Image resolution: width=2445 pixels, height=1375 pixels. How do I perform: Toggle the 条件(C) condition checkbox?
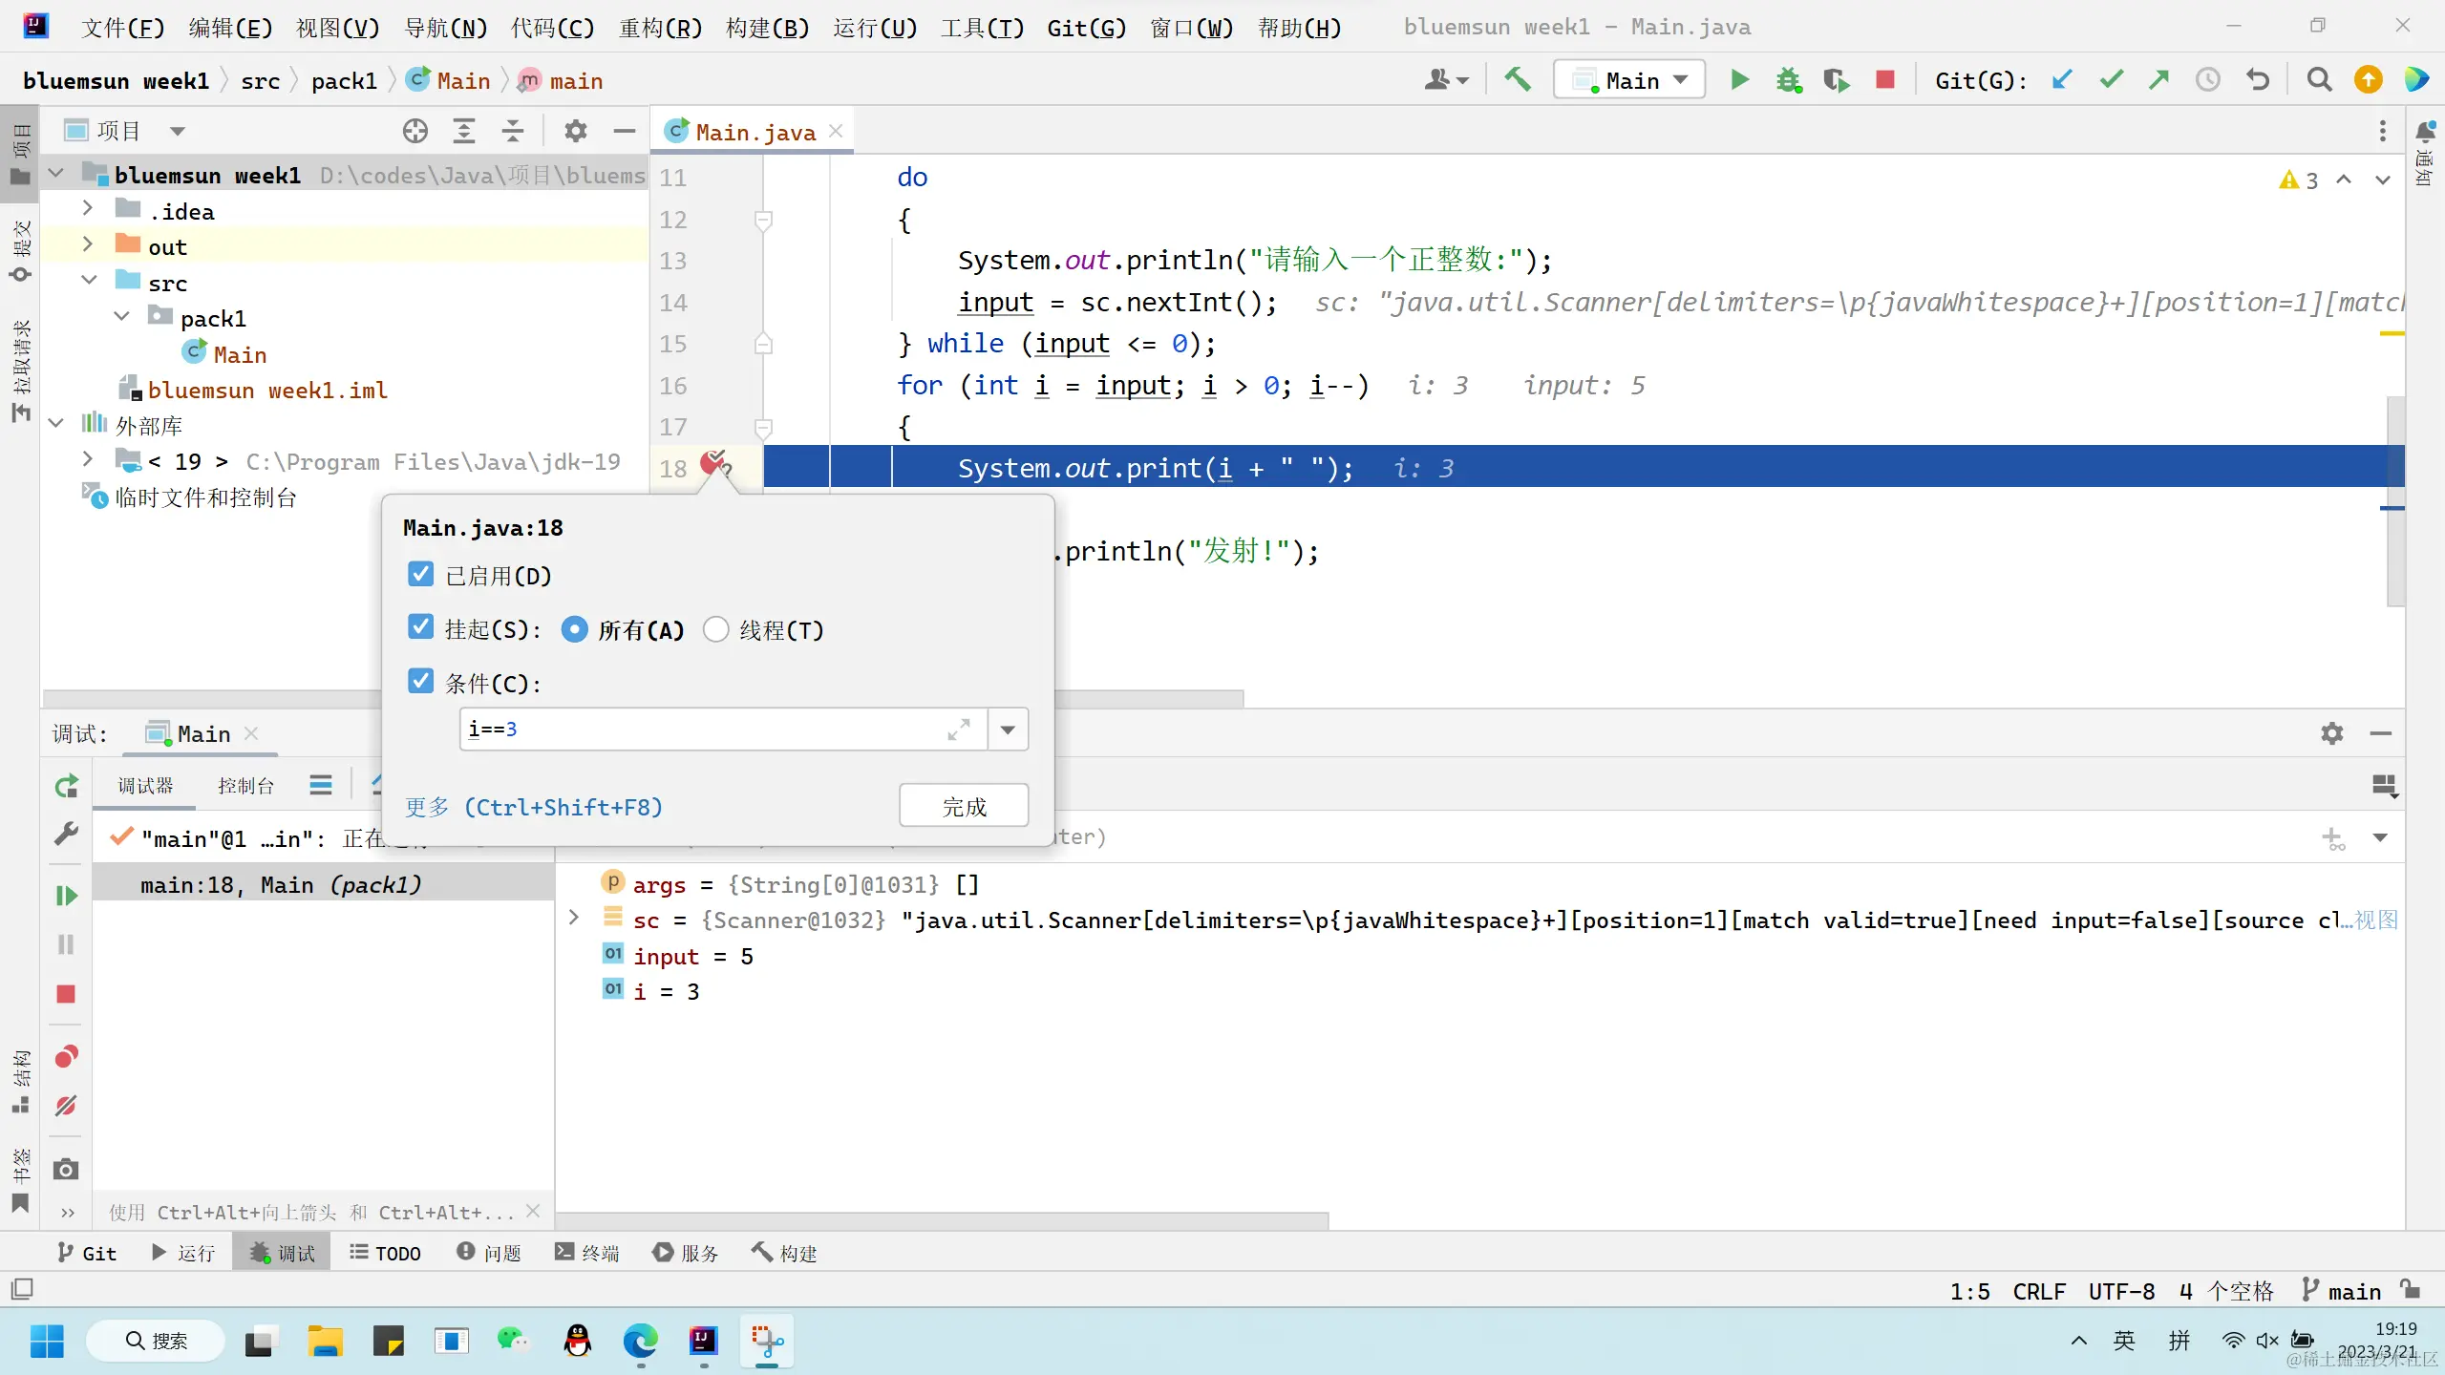420,682
